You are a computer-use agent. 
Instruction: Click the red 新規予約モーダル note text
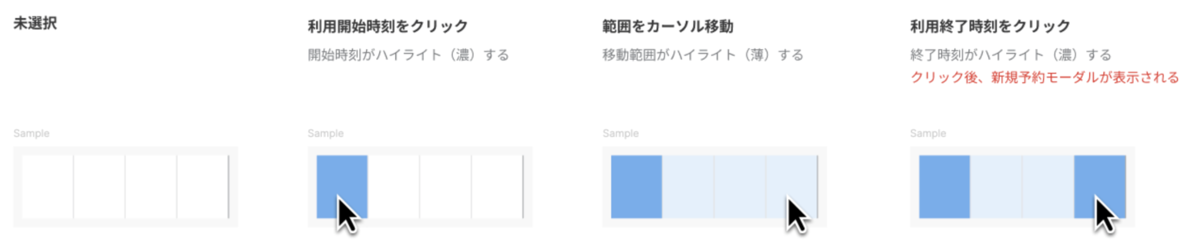[x=1045, y=77]
